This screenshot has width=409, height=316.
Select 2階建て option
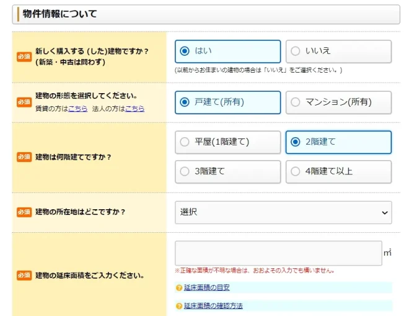click(338, 142)
